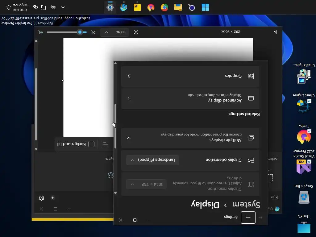Click the white Paint canvas

(x=88, y=87)
